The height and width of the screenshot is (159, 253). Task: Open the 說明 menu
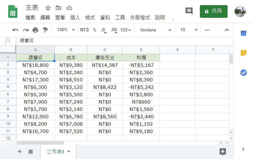point(160,18)
